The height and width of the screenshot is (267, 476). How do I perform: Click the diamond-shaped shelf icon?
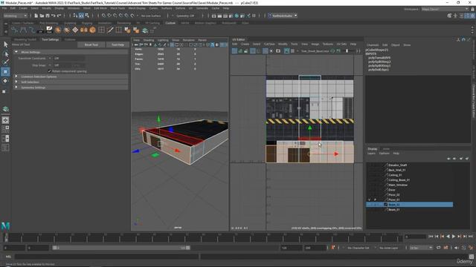pyautogui.click(x=75, y=30)
